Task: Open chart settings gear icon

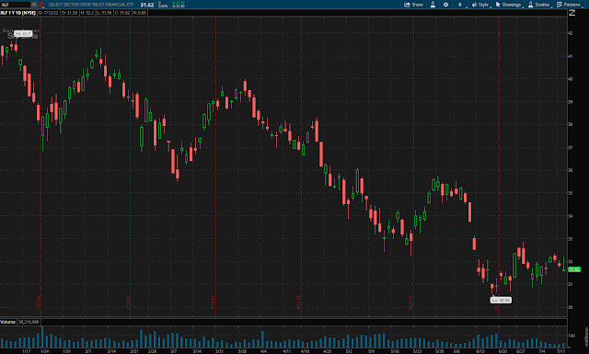Action: tap(445, 5)
